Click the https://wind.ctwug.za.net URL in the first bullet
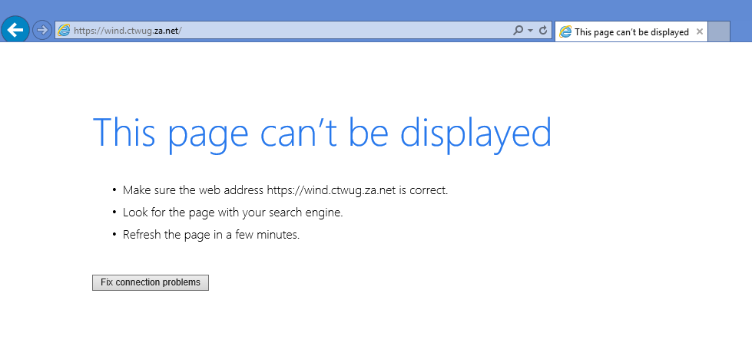This screenshot has width=752, height=356. pos(331,190)
